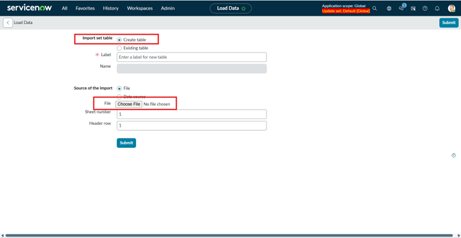Open the Workspaces menu
The height and width of the screenshot is (238, 461).
(139, 8)
